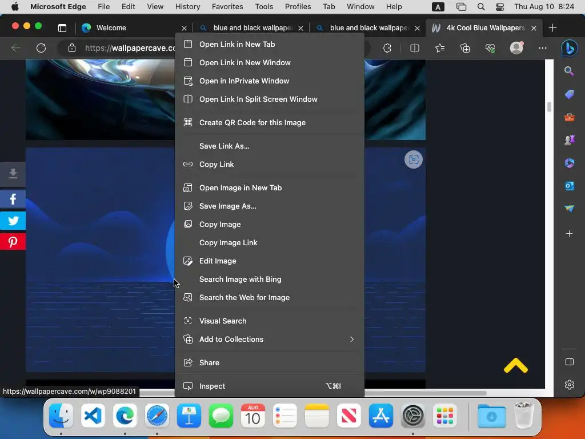
Task: Open the Outlook sidebar icon
Action: click(569, 186)
